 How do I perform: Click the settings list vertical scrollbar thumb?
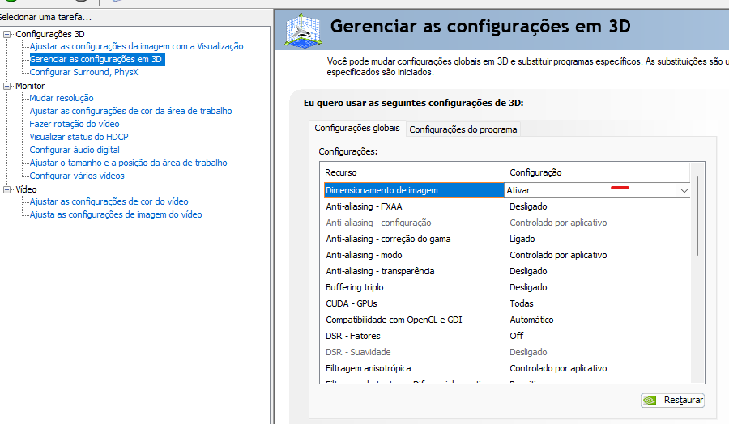[x=697, y=216]
